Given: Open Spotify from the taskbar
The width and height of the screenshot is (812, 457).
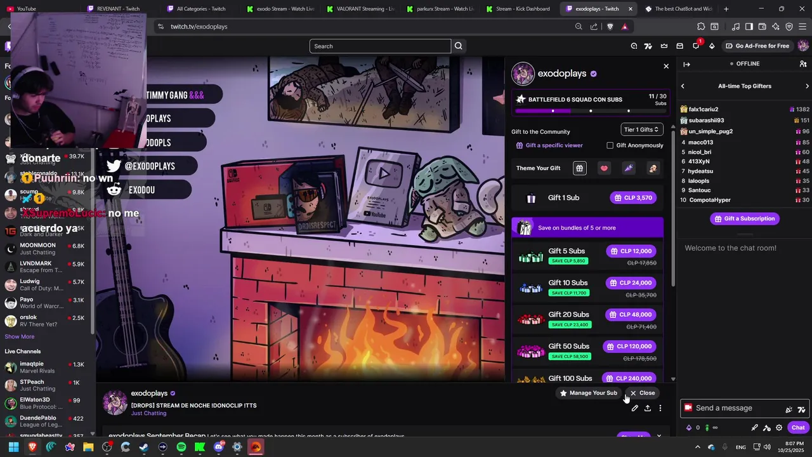Looking at the screenshot, I should click(x=181, y=447).
